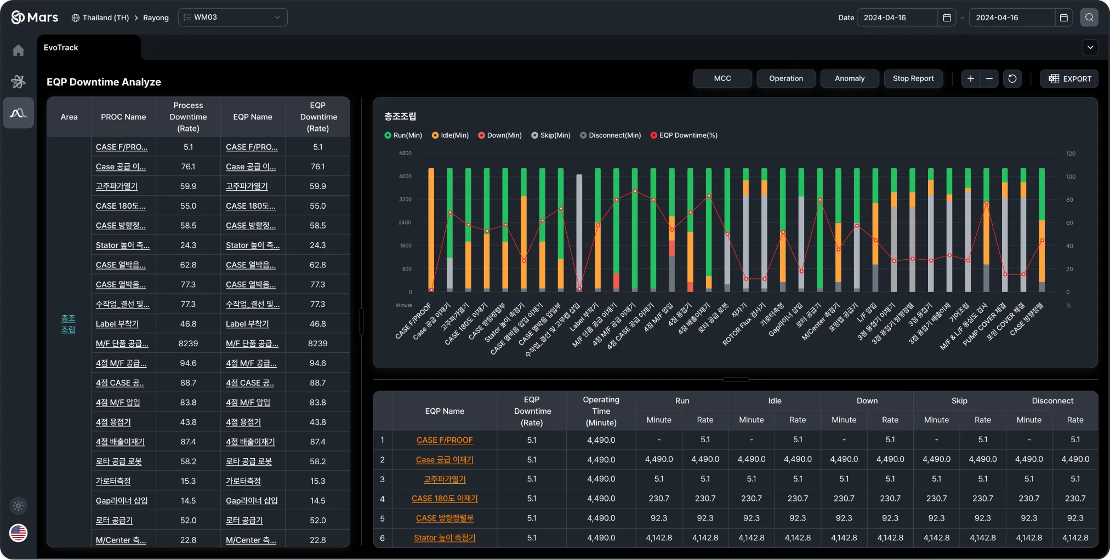The width and height of the screenshot is (1110, 560).
Task: Open the calendar for the end date field
Action: pos(1063,17)
